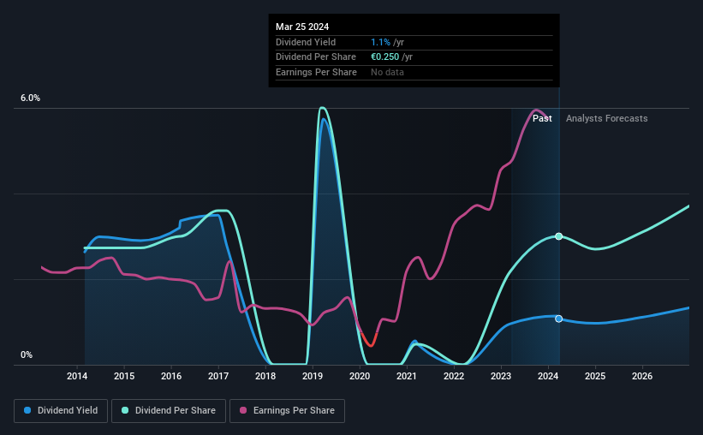Click the Past region label
Image resolution: width=703 pixels, height=435 pixels.
[x=542, y=118]
